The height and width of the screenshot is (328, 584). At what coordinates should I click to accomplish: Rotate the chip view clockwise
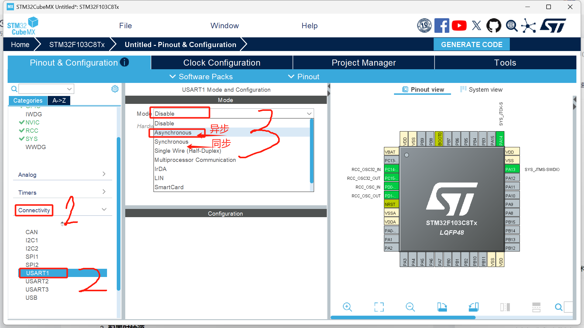pyautogui.click(x=442, y=307)
